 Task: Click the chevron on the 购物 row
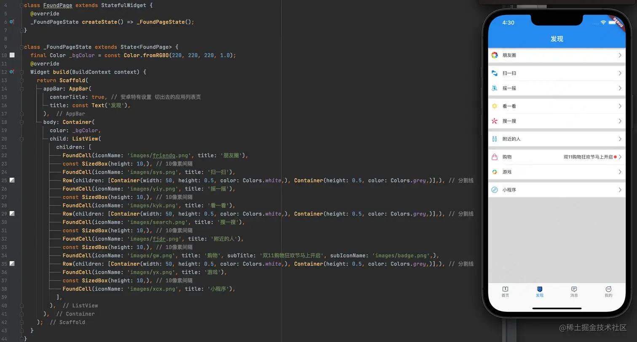(x=620, y=157)
